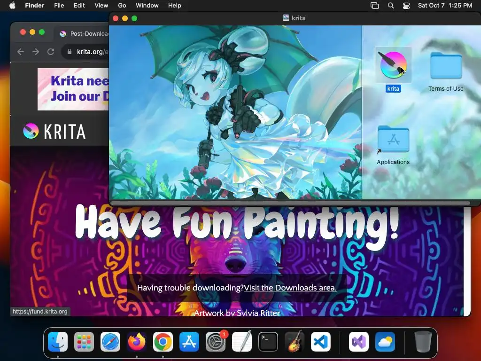Click the Krita logo on the webpage
Screen dimensions: 481x361
tap(54, 132)
